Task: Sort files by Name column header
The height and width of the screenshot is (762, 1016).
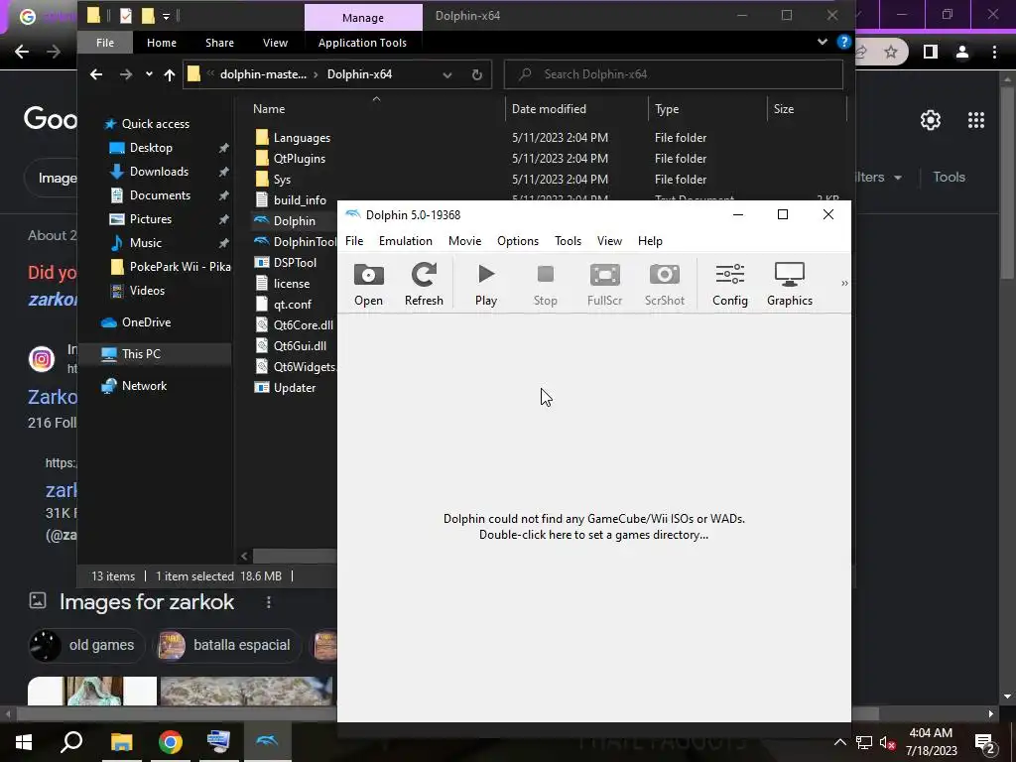Action: (x=269, y=109)
